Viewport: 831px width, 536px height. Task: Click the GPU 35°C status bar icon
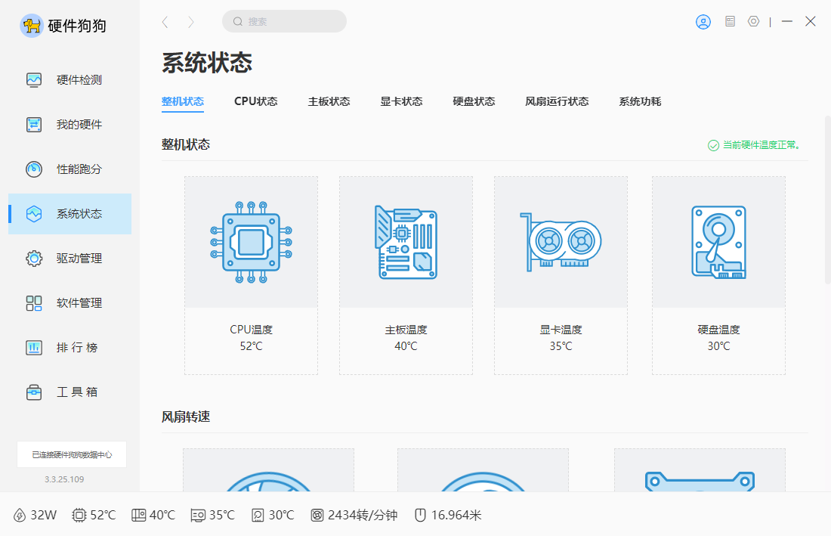tap(198, 516)
